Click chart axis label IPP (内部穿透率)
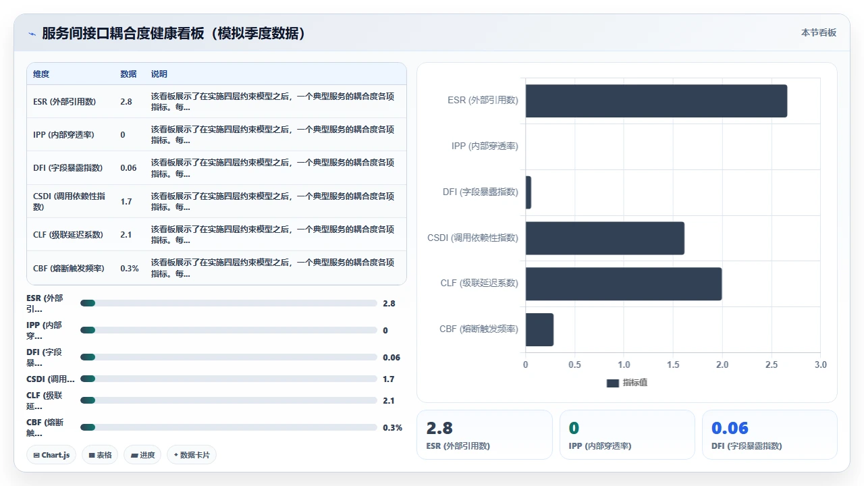Viewport: 864px width, 486px height. [x=485, y=146]
